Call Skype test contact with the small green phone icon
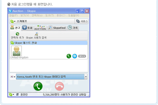This screenshot has width=158, height=105. [x=69, y=56]
